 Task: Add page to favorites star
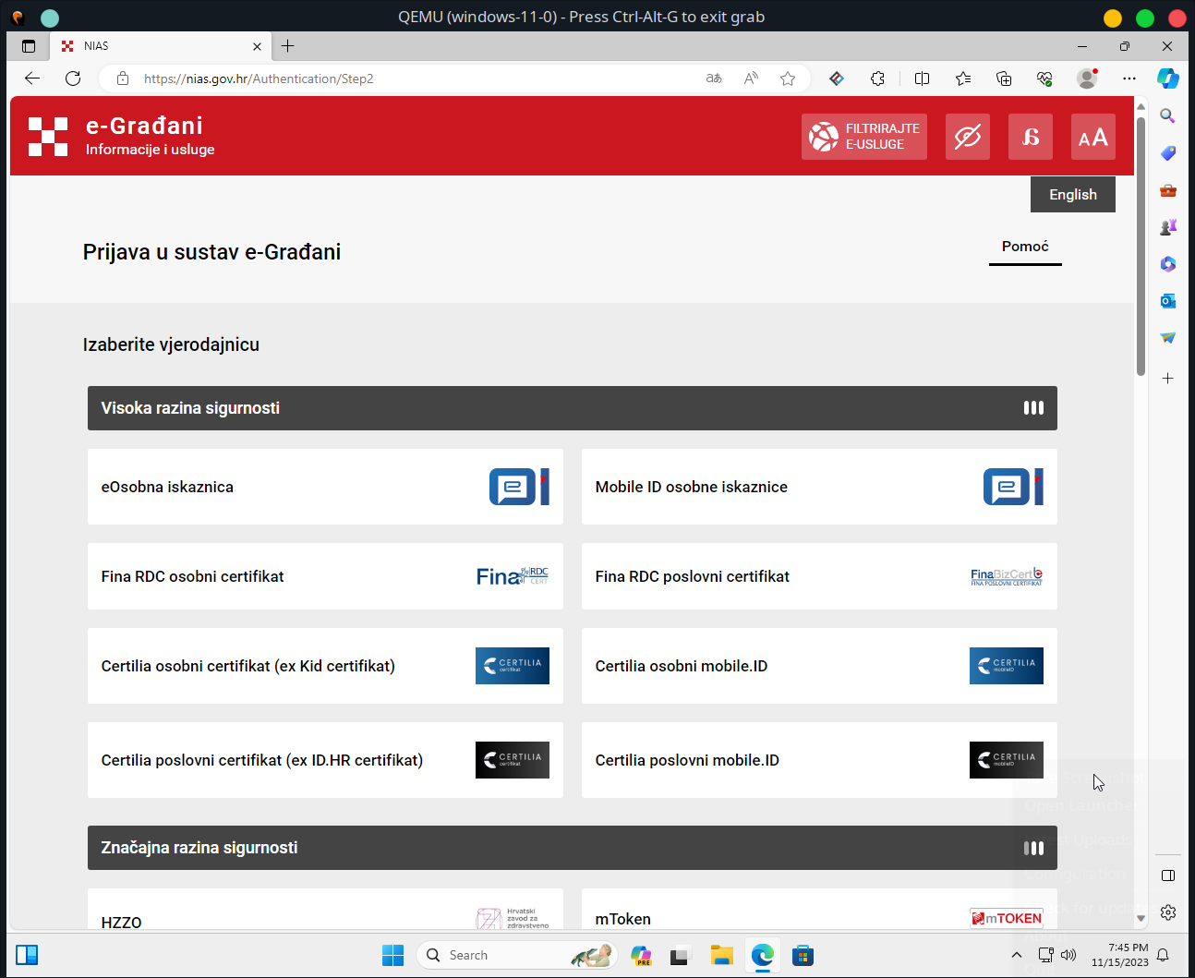click(x=788, y=78)
